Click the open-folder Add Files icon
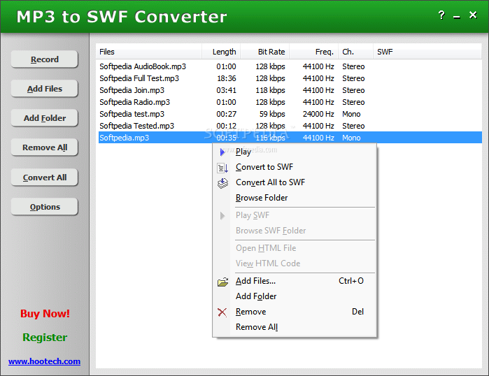 pyautogui.click(x=222, y=282)
